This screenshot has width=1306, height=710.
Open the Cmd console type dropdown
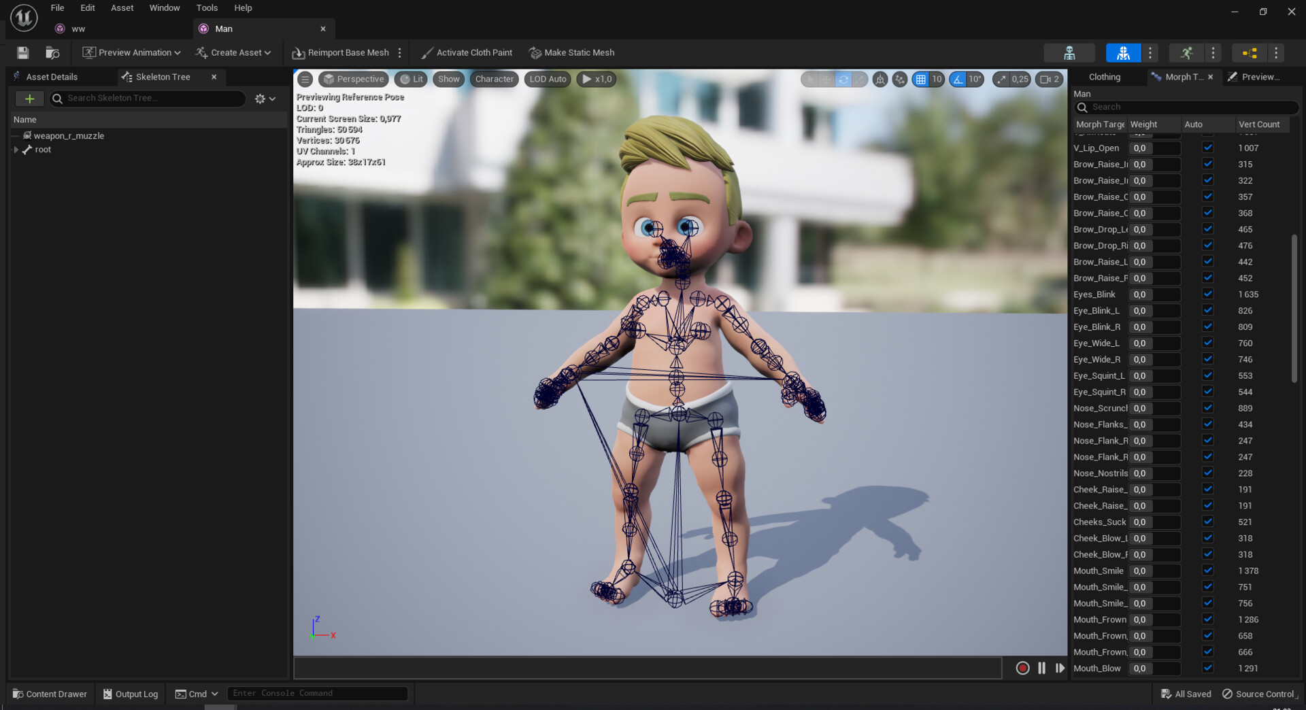tap(197, 694)
